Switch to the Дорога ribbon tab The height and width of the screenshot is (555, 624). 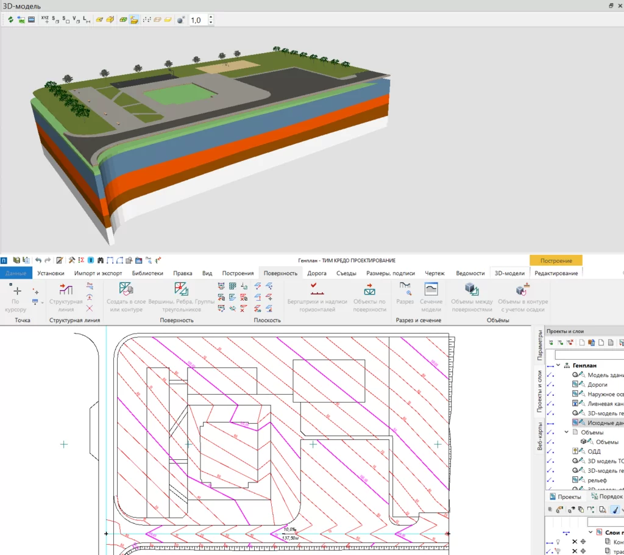click(317, 273)
